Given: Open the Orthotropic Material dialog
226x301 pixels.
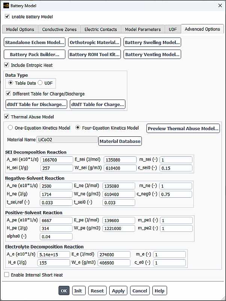Looking at the screenshot, I should coord(95,42).
